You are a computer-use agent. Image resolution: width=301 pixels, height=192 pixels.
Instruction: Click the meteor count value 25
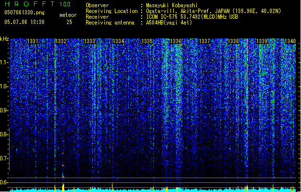[69, 22]
